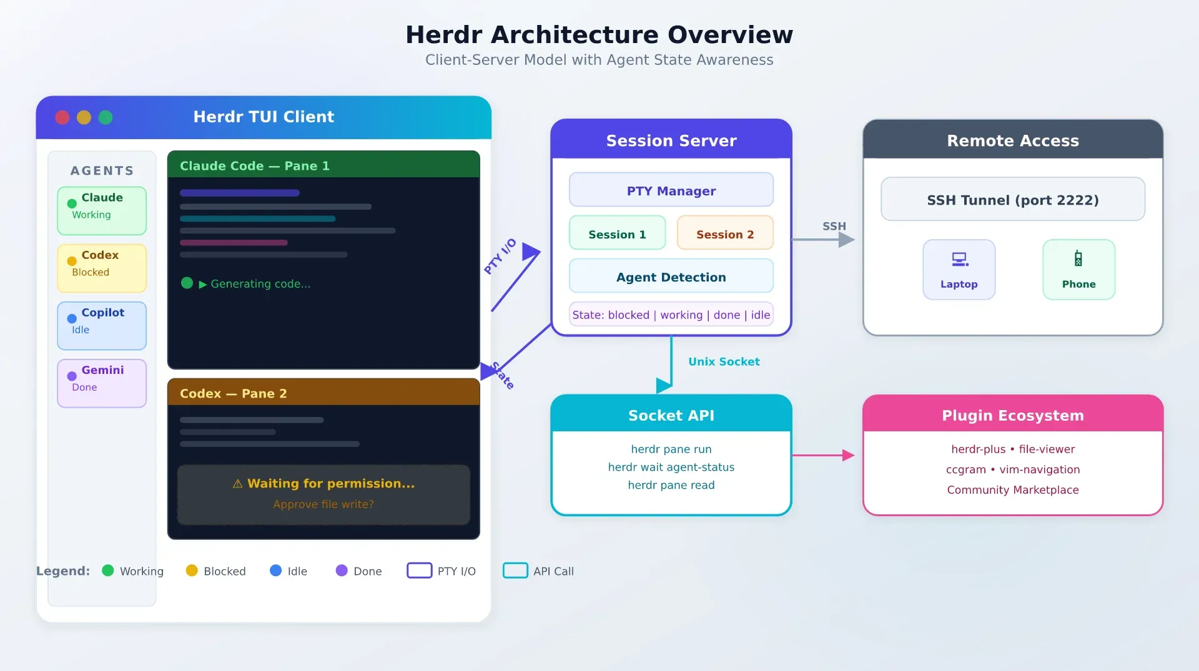Image resolution: width=1199 pixels, height=671 pixels.
Task: Click the green status dot beside Generating code
Action: click(187, 283)
